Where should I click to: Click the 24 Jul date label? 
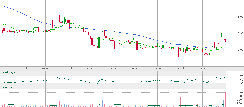tap(136, 68)
